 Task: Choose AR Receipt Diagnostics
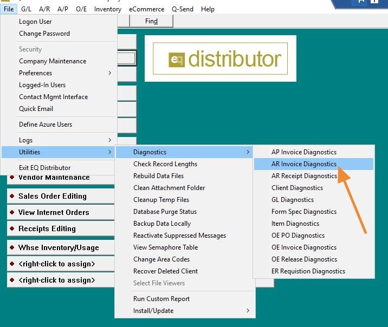[314, 176]
